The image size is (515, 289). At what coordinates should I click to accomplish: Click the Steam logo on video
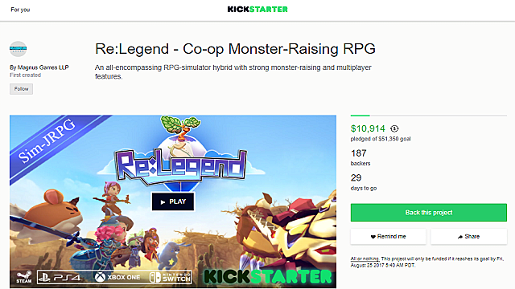tap(24, 277)
